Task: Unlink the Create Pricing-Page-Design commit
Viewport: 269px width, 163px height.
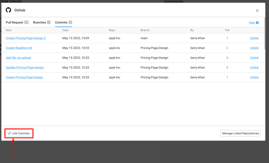Action: (x=254, y=77)
